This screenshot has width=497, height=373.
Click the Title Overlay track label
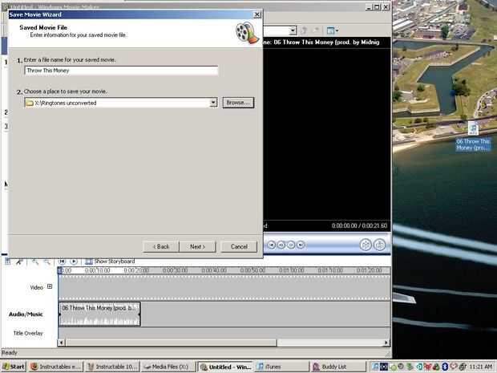[x=28, y=333]
